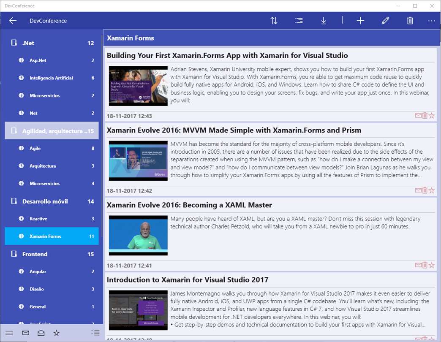Select the Frontend category
The image size is (441, 342).
click(x=52, y=254)
